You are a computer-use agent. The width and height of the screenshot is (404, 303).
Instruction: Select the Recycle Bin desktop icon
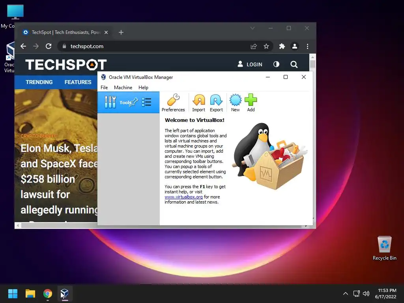(384, 248)
